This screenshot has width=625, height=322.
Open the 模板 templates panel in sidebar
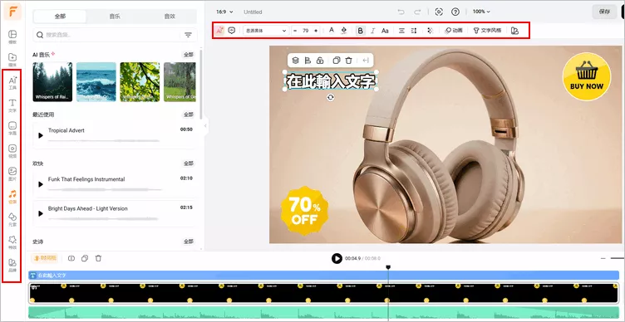(12, 37)
